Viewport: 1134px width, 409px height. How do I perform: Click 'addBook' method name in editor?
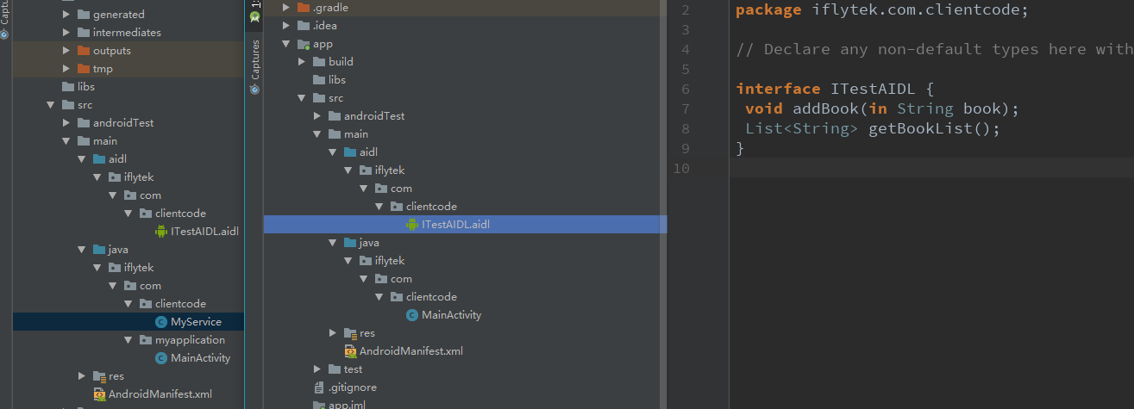click(x=825, y=109)
